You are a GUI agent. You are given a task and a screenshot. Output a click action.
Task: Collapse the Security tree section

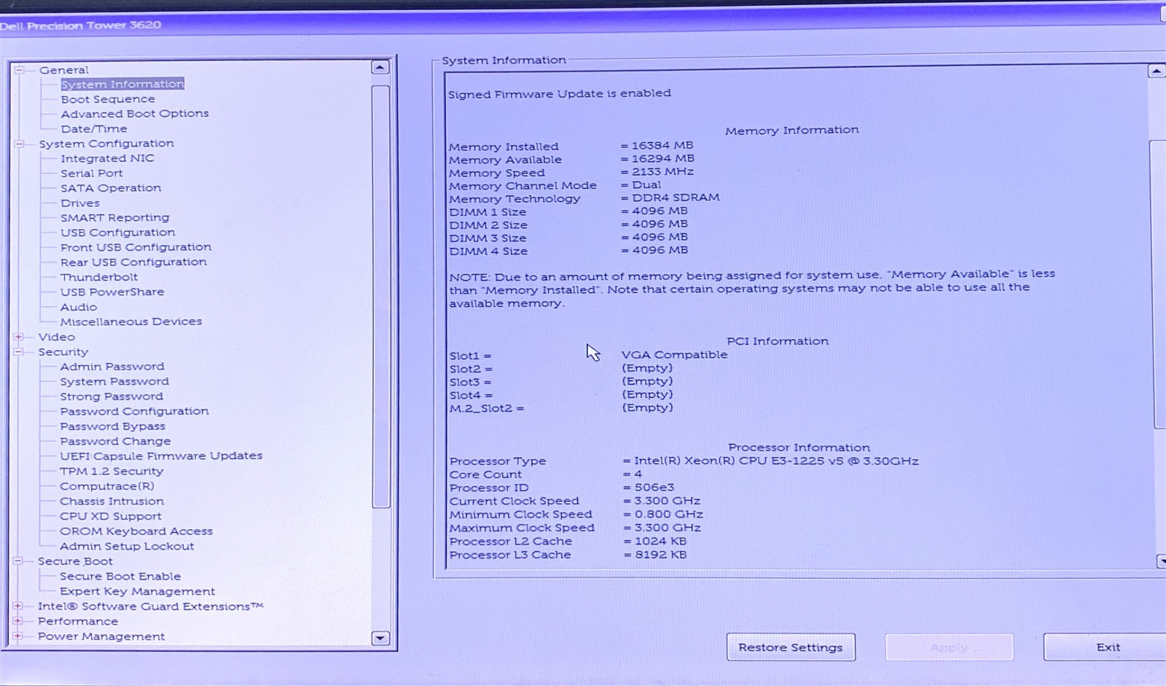pos(19,351)
